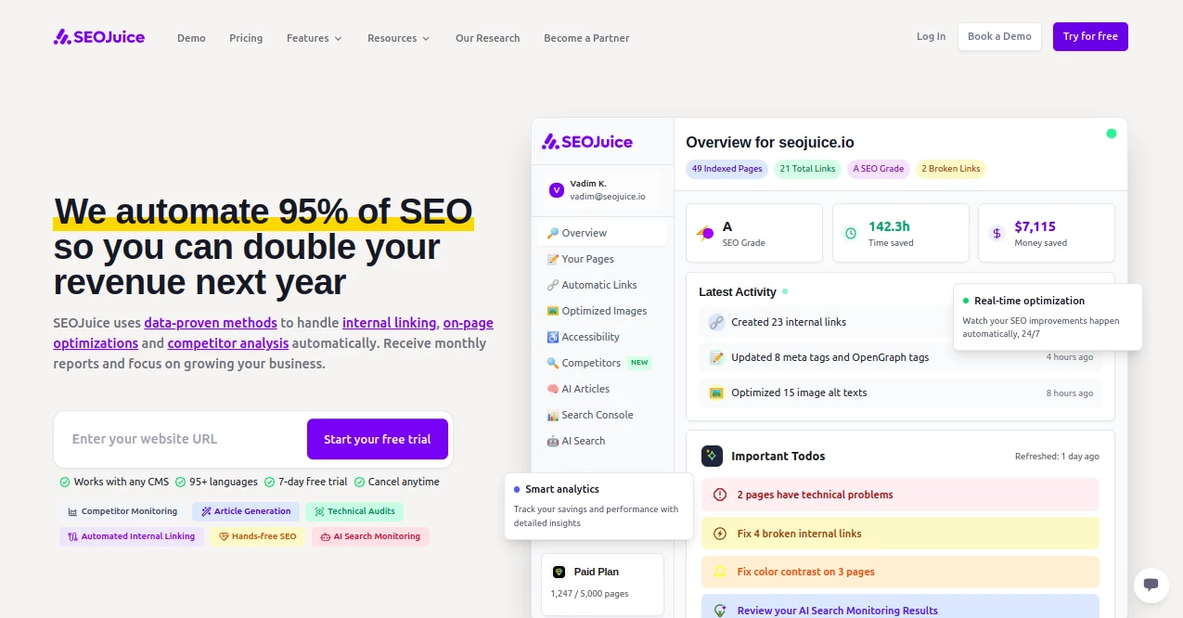The height and width of the screenshot is (618, 1183).
Task: Open the Competitors section marked NEW
Action: 591,362
